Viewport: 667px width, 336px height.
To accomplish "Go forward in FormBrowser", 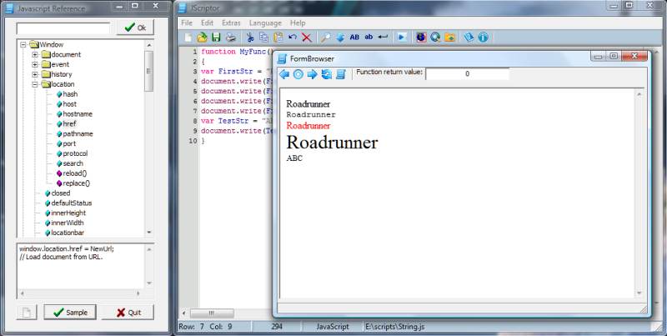I will coord(312,74).
